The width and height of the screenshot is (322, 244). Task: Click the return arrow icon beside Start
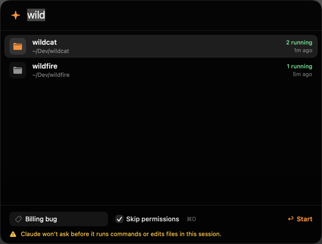click(x=291, y=219)
